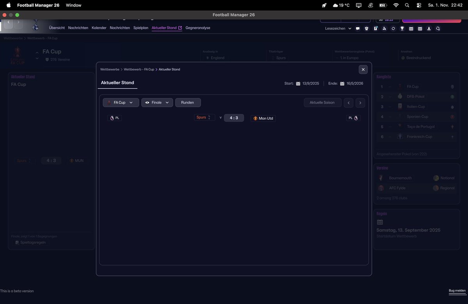Select the Aktueller Stand dialog tab
The image size is (468, 304).
click(117, 83)
